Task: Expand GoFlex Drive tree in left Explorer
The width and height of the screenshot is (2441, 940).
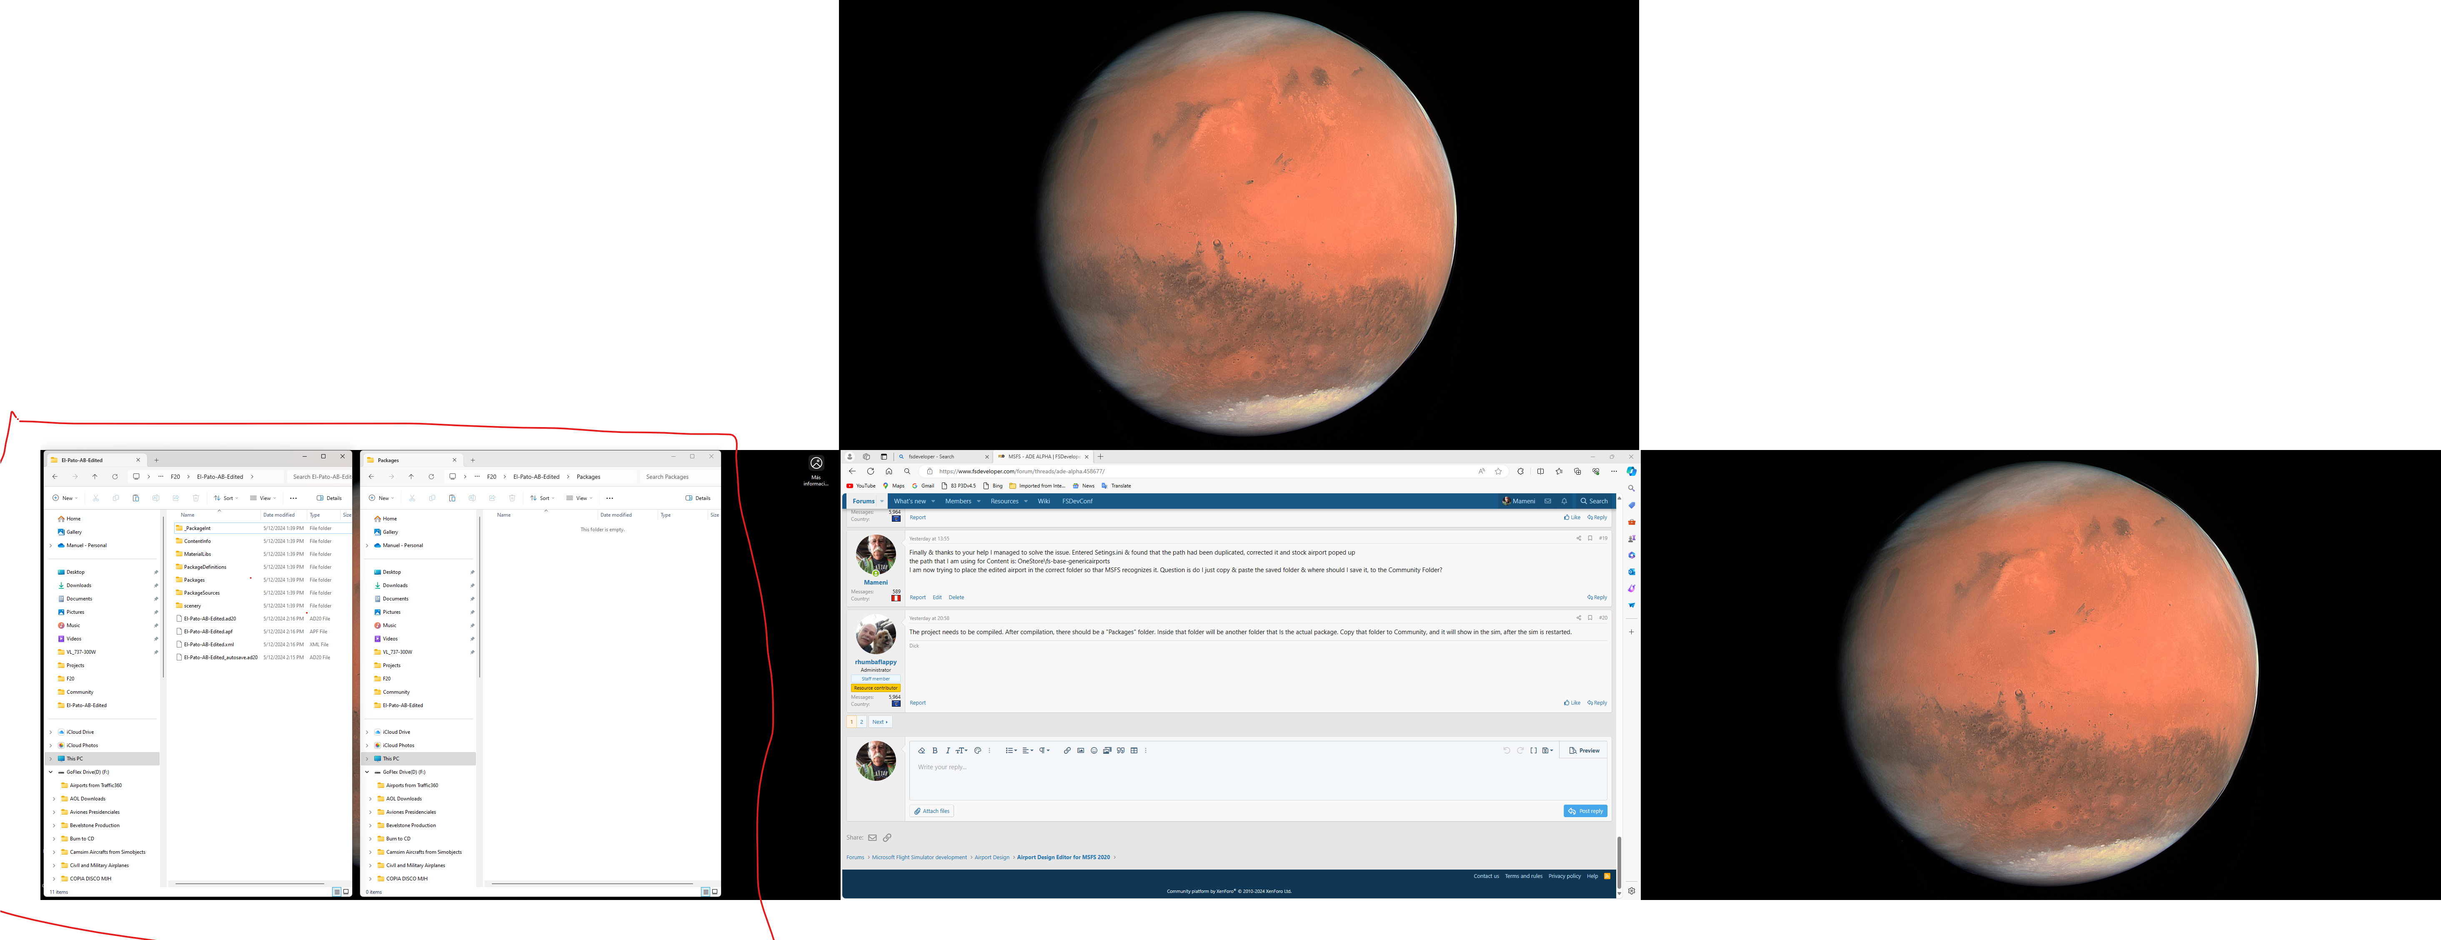Action: [51, 772]
